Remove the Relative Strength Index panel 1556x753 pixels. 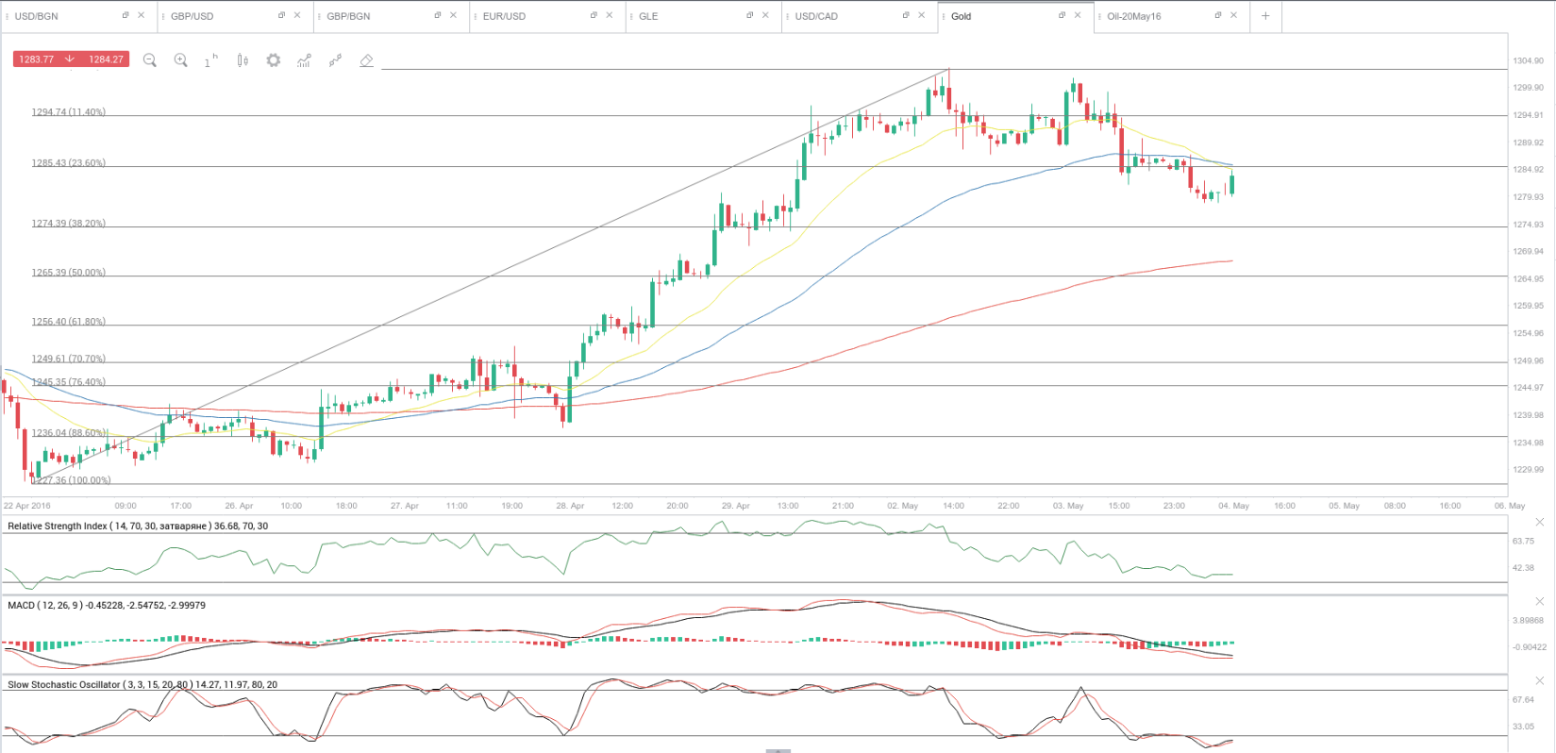(1539, 522)
